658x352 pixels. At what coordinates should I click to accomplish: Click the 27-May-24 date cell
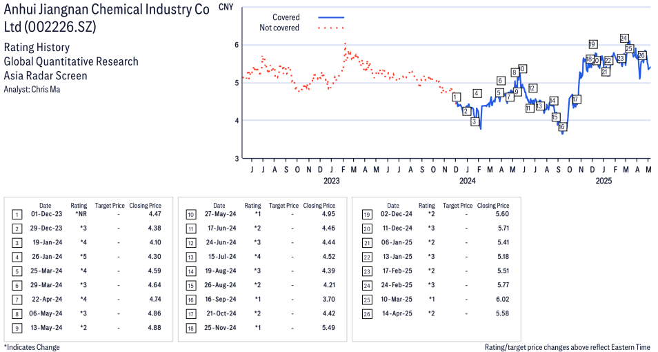point(220,214)
